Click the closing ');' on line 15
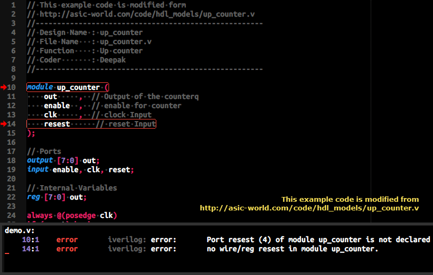This screenshot has height=275, width=433. point(31,133)
